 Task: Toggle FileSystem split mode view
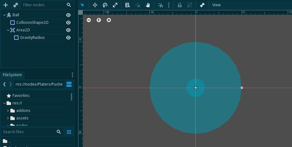pyautogui.click(x=69, y=84)
